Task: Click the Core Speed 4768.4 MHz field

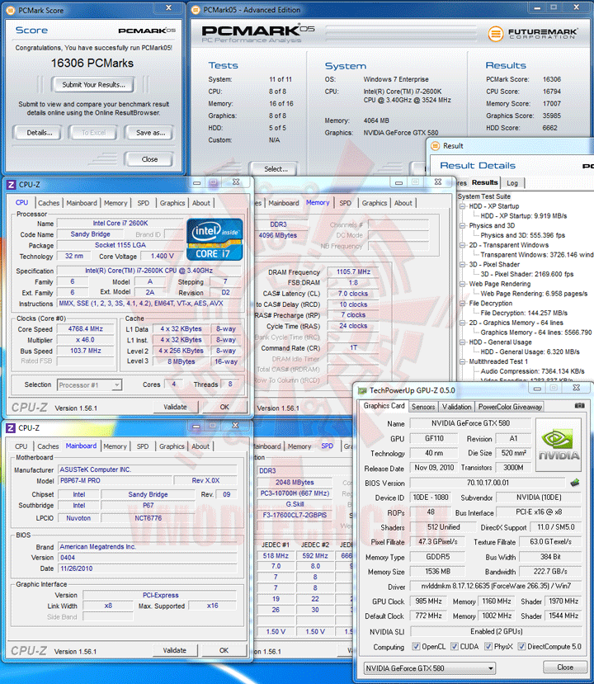Action: tap(86, 329)
